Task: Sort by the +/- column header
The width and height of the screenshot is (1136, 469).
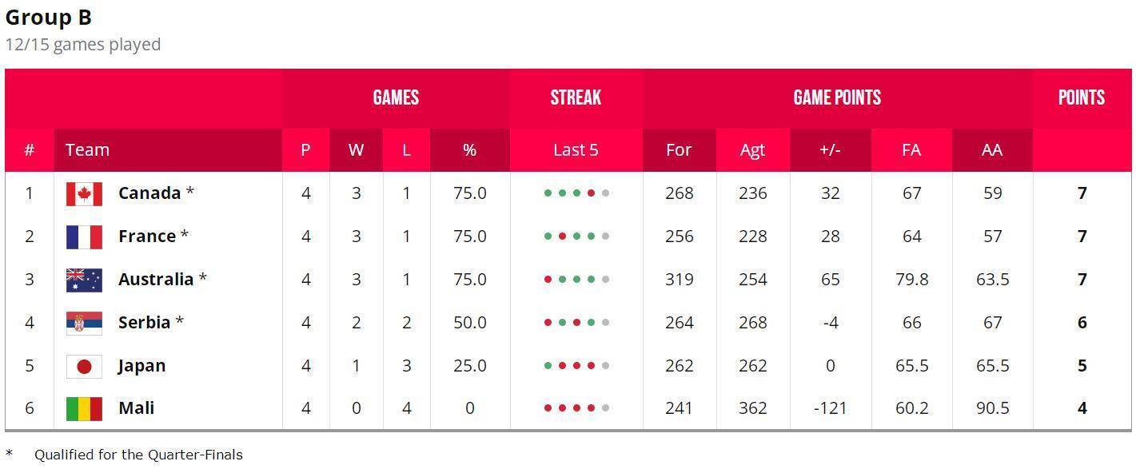Action: 831,150
